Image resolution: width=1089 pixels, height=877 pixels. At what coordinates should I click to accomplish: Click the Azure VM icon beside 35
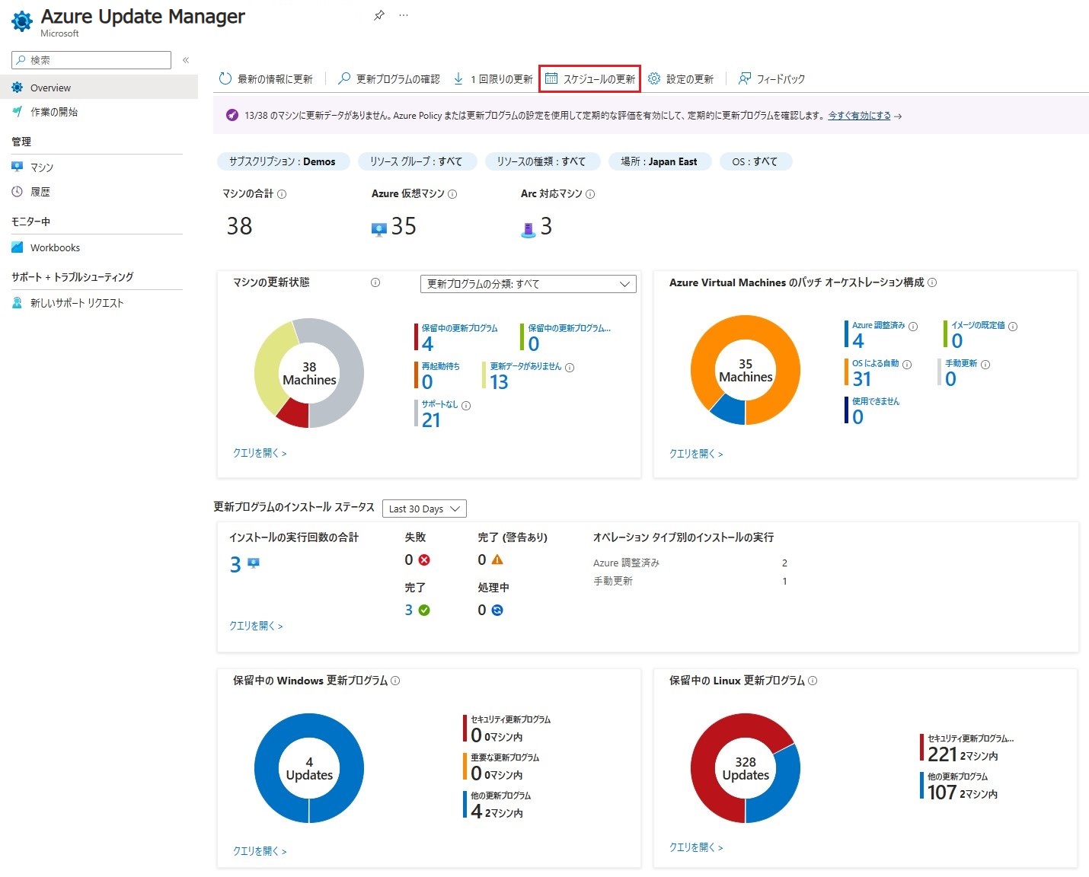tap(378, 228)
